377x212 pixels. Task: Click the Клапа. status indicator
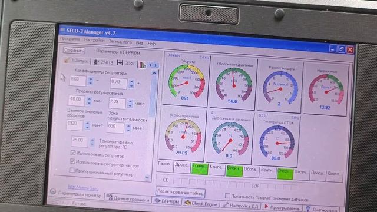[x=217, y=170]
